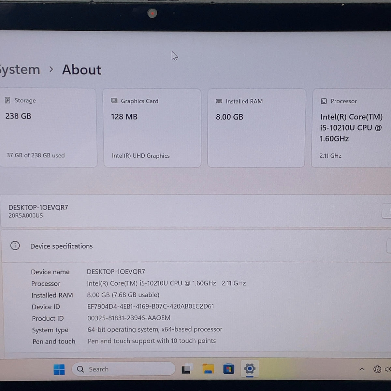Screen dimensions: 391x391
Task: Click the 64-bit operating system text
Action: tap(155, 329)
